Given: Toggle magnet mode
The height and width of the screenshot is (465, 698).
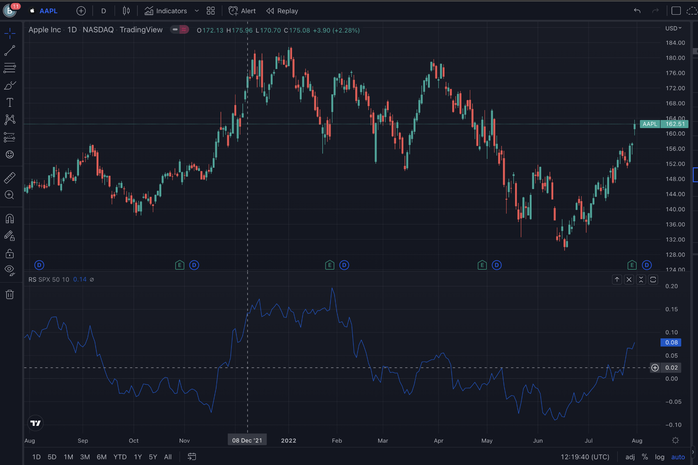Looking at the screenshot, I should point(10,219).
